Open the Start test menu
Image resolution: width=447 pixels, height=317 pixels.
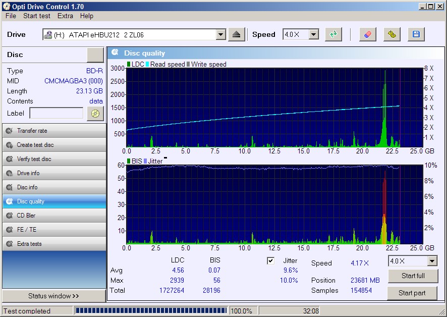pos(37,16)
